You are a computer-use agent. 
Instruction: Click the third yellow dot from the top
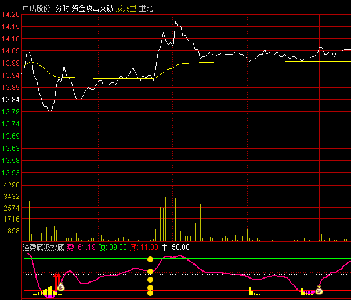[150, 280]
